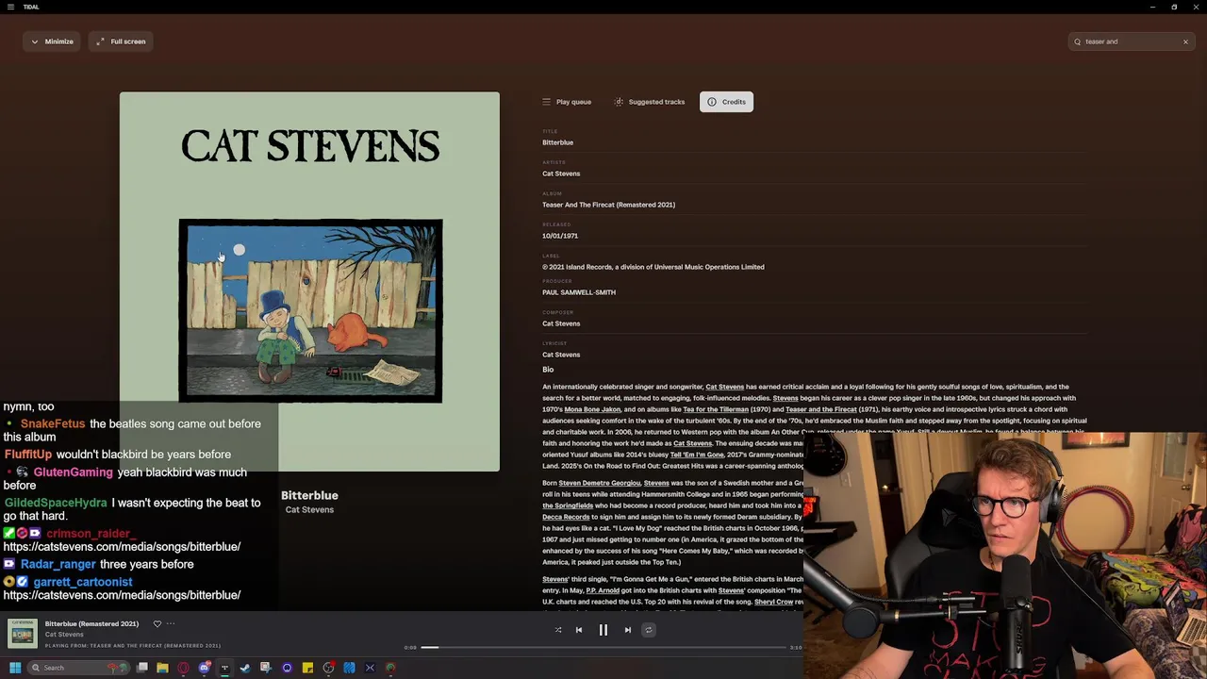This screenshot has width=1207, height=679.
Task: Skip to next track
Action: (628, 630)
